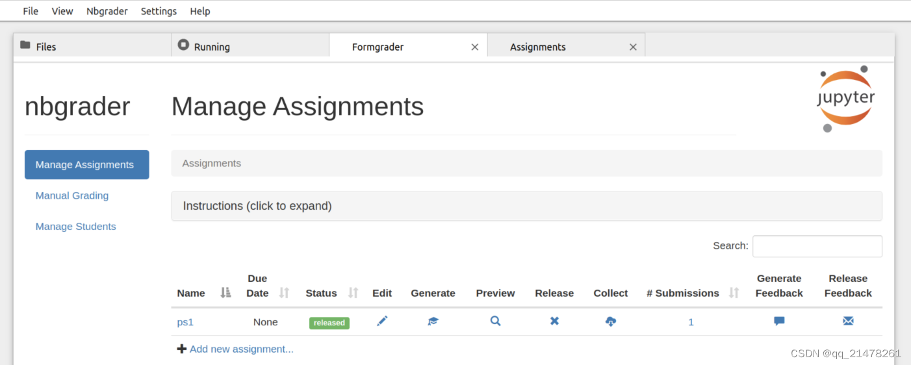Click the Jupyter logo
This screenshot has width=911, height=365.
(x=845, y=99)
